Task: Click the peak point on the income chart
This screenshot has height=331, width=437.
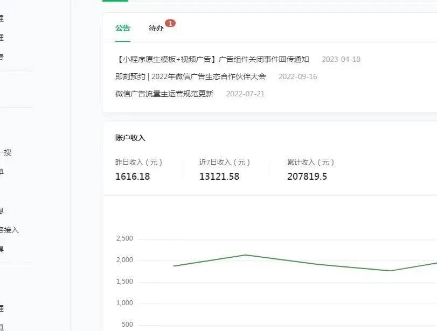Action: [246, 255]
